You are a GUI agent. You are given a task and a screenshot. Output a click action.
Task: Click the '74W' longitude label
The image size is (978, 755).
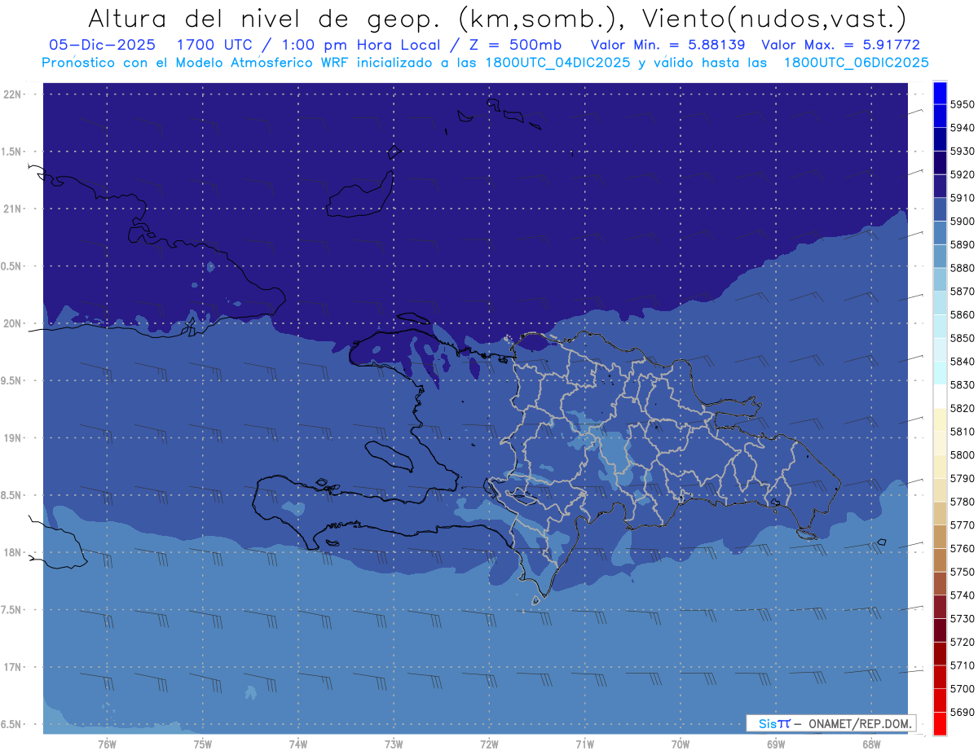(298, 744)
